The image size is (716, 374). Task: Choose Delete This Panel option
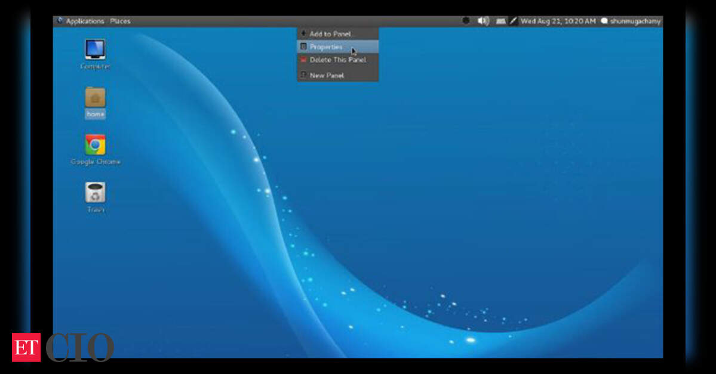pos(337,60)
